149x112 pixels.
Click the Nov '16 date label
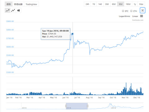pyautogui.click(x=125, y=97)
